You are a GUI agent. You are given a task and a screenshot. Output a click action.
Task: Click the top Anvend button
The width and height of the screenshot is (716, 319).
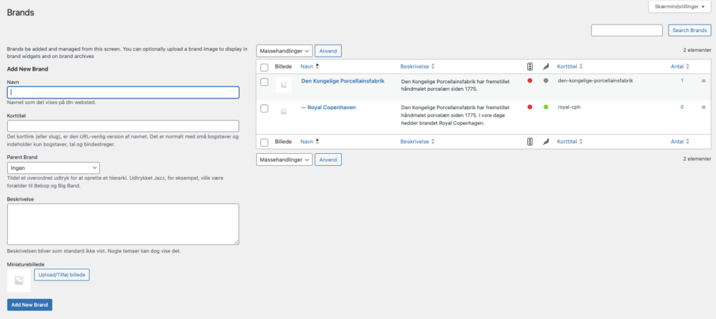coord(329,51)
